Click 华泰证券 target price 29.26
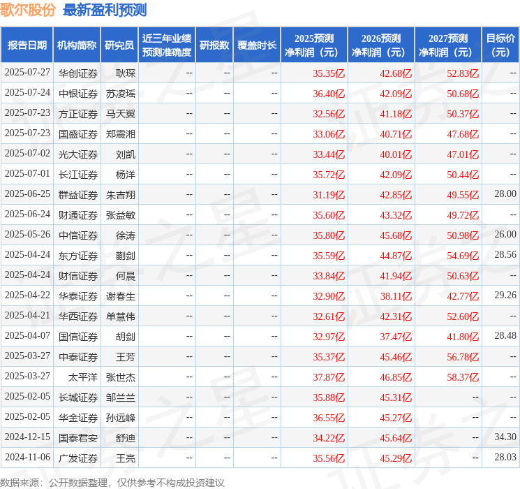Screen dimensions: 520x489 point(505,295)
